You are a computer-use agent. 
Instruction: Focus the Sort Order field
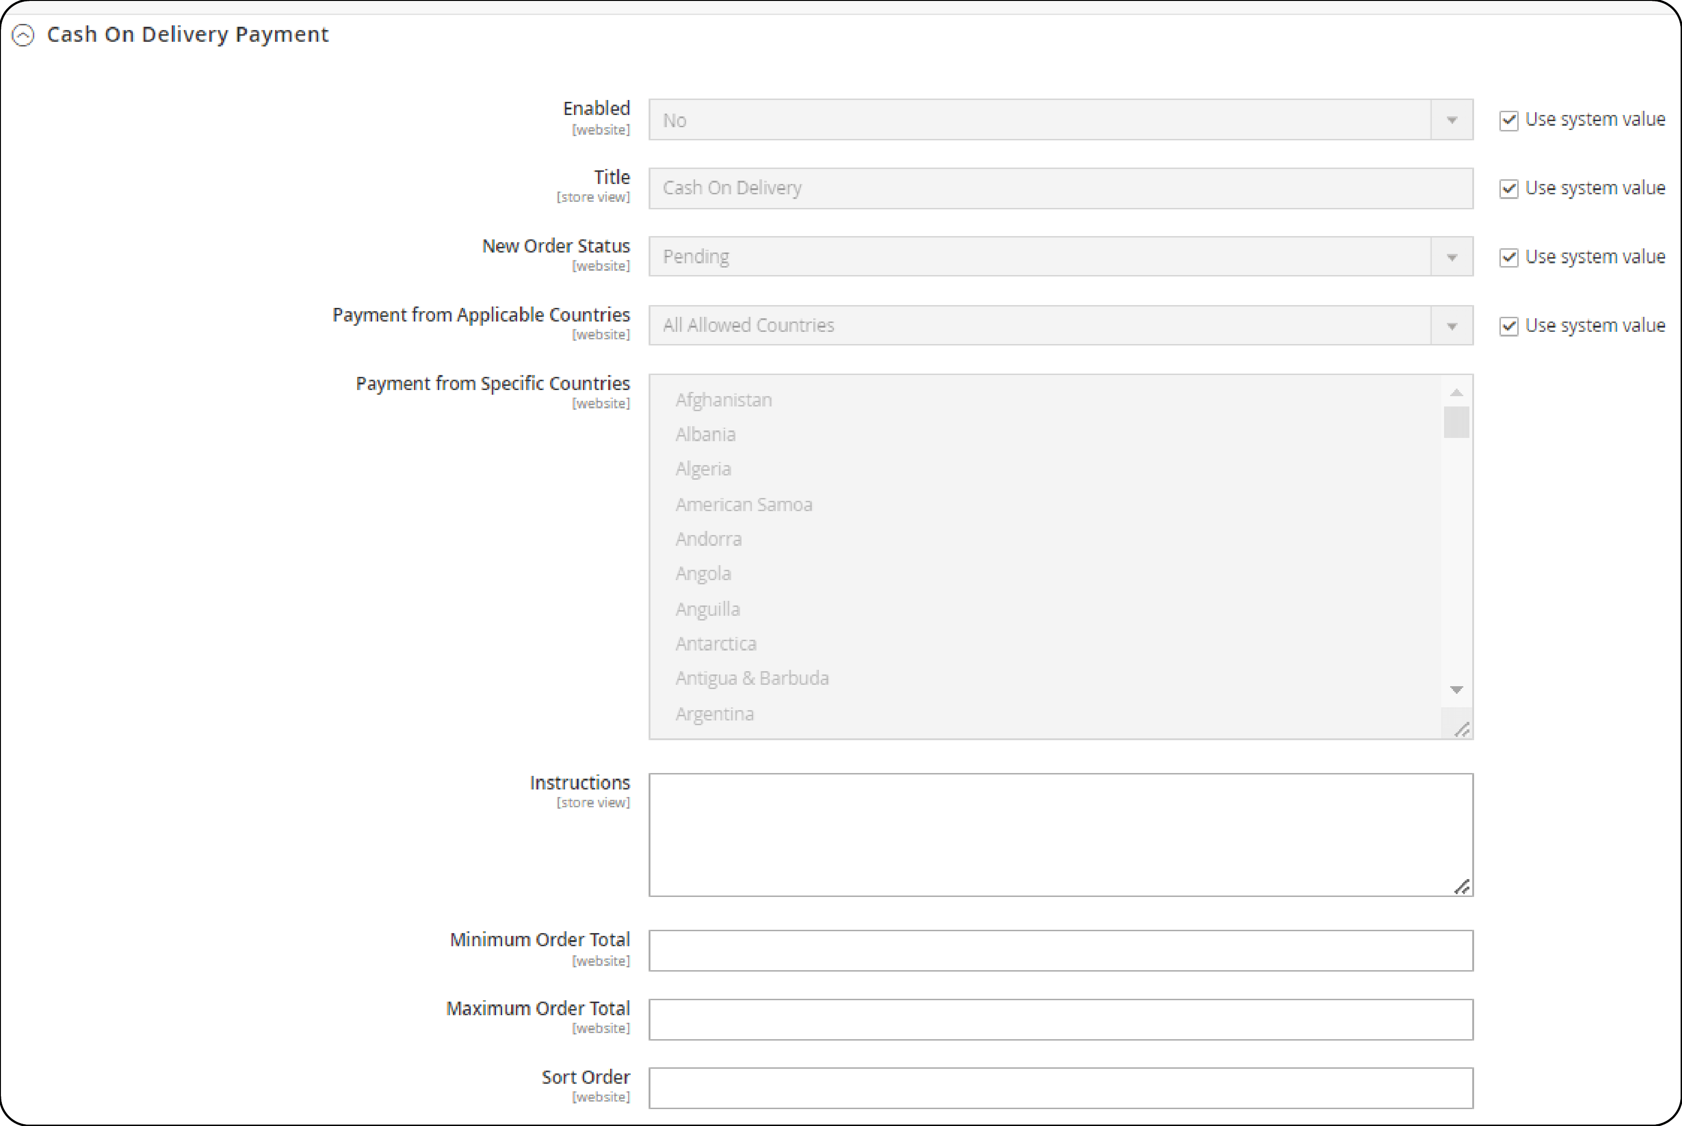coord(1060,1088)
